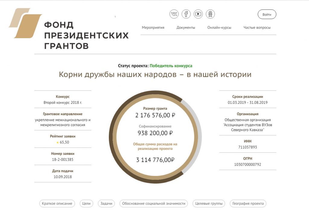Click the Победитель конкурса status text
The height and width of the screenshot is (218, 309).
pos(171,66)
